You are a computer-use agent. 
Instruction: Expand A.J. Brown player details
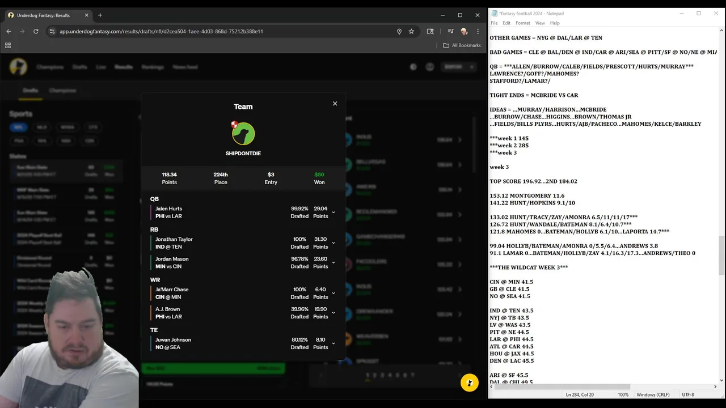click(333, 313)
